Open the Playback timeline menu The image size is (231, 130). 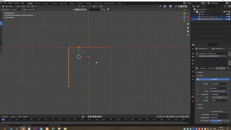pos(6,117)
